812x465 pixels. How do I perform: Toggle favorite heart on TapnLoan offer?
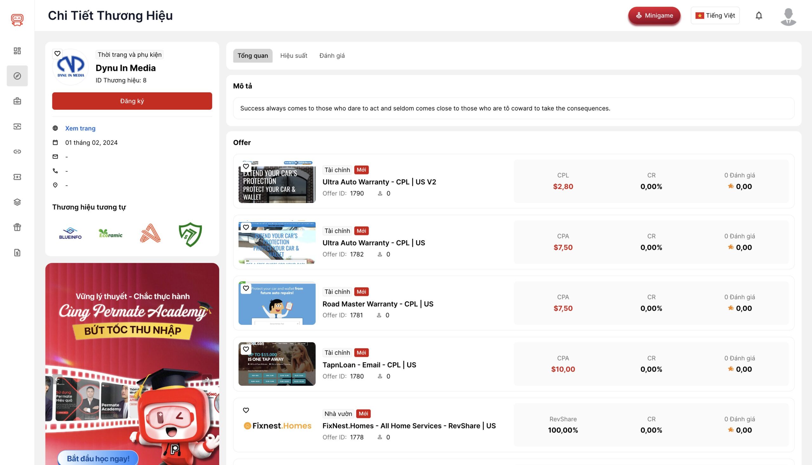point(246,350)
